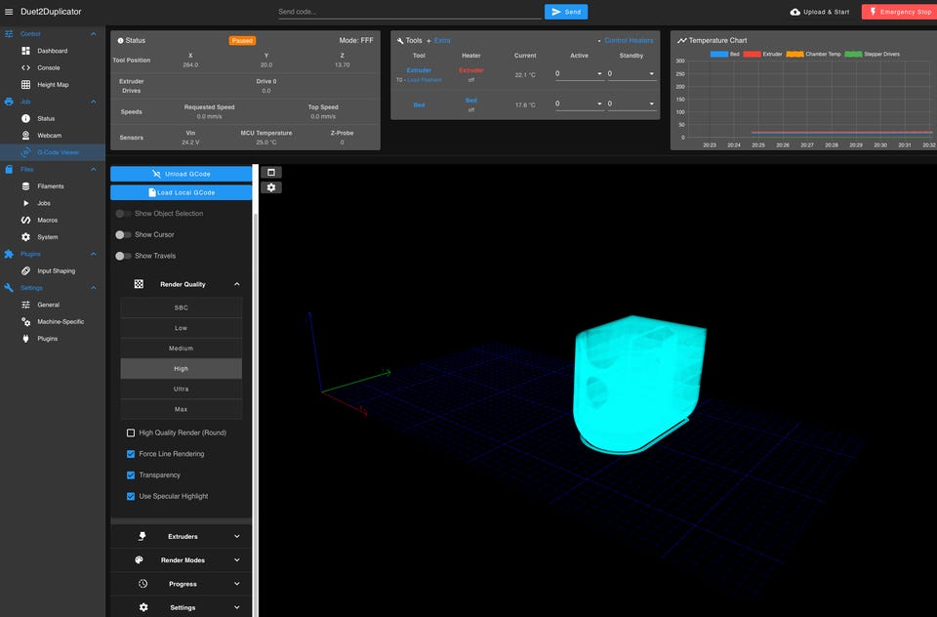
Task: Click the hamburger menu icon
Action: [9, 12]
